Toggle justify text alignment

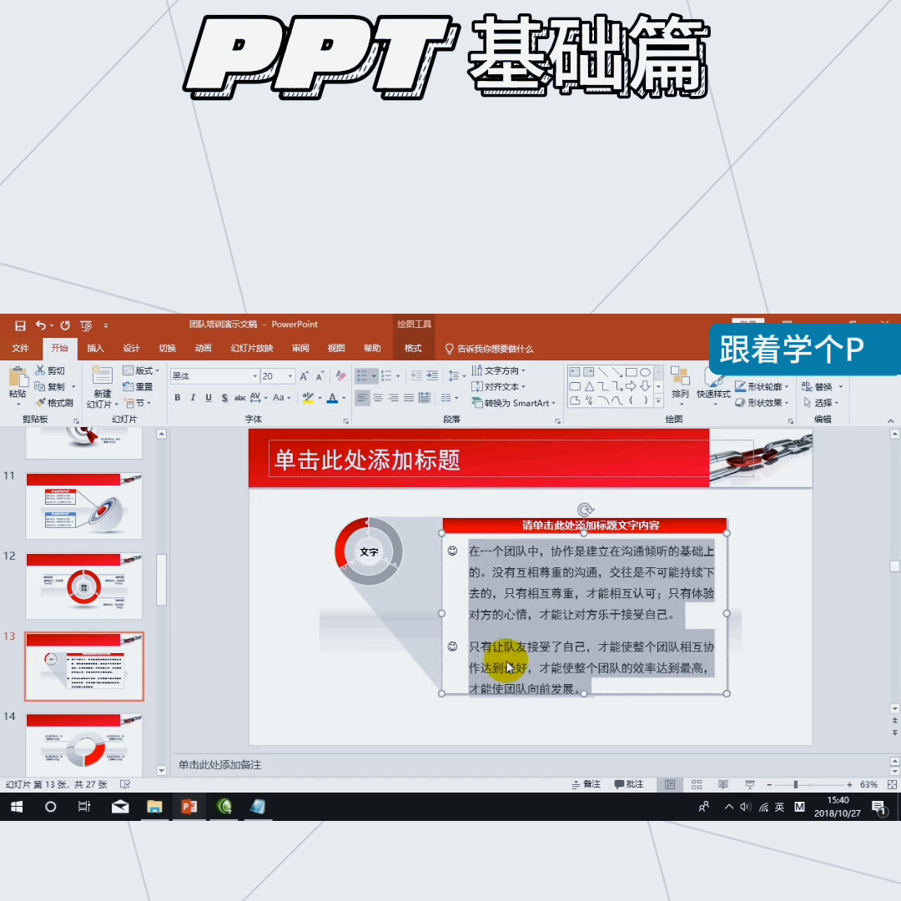(x=409, y=398)
